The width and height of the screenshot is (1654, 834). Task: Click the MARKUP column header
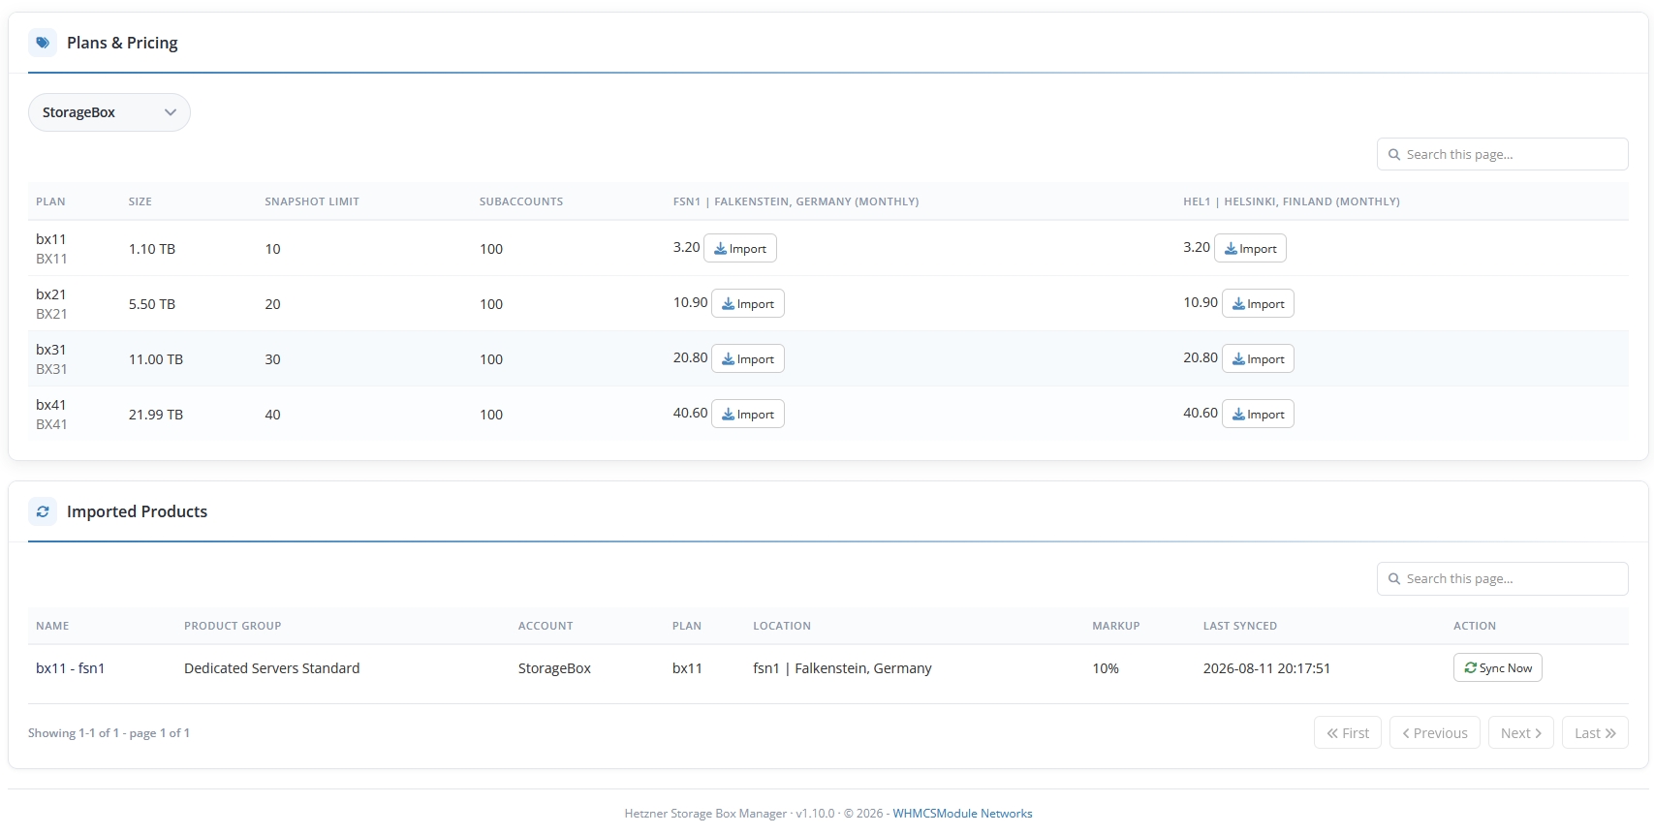pyautogui.click(x=1116, y=627)
